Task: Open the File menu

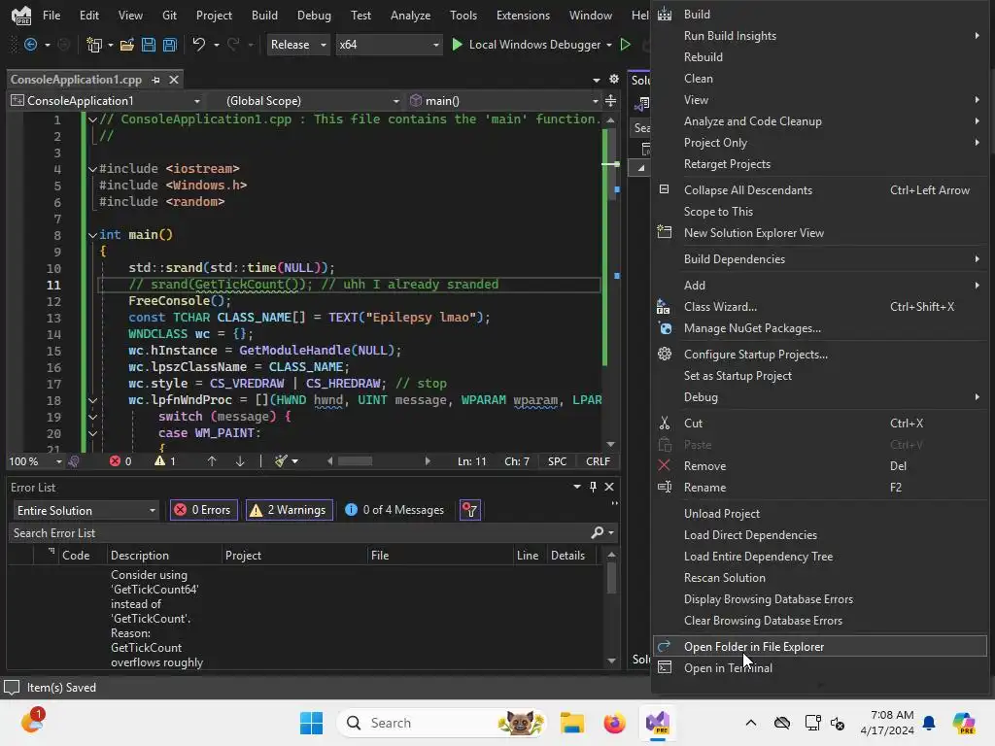Action: pyautogui.click(x=51, y=16)
